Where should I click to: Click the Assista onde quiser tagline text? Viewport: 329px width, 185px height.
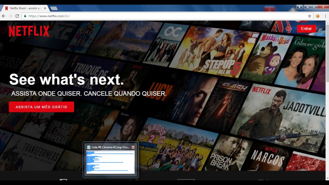89,94
